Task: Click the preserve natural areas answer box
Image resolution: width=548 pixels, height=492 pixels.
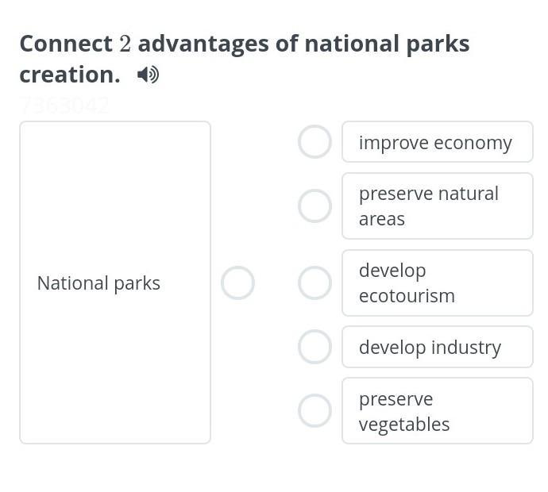Action: pos(437,206)
